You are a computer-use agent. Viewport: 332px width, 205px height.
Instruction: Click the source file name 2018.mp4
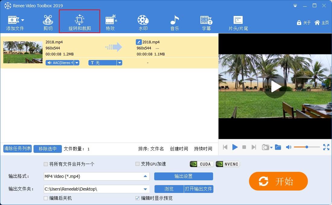tap(54, 42)
